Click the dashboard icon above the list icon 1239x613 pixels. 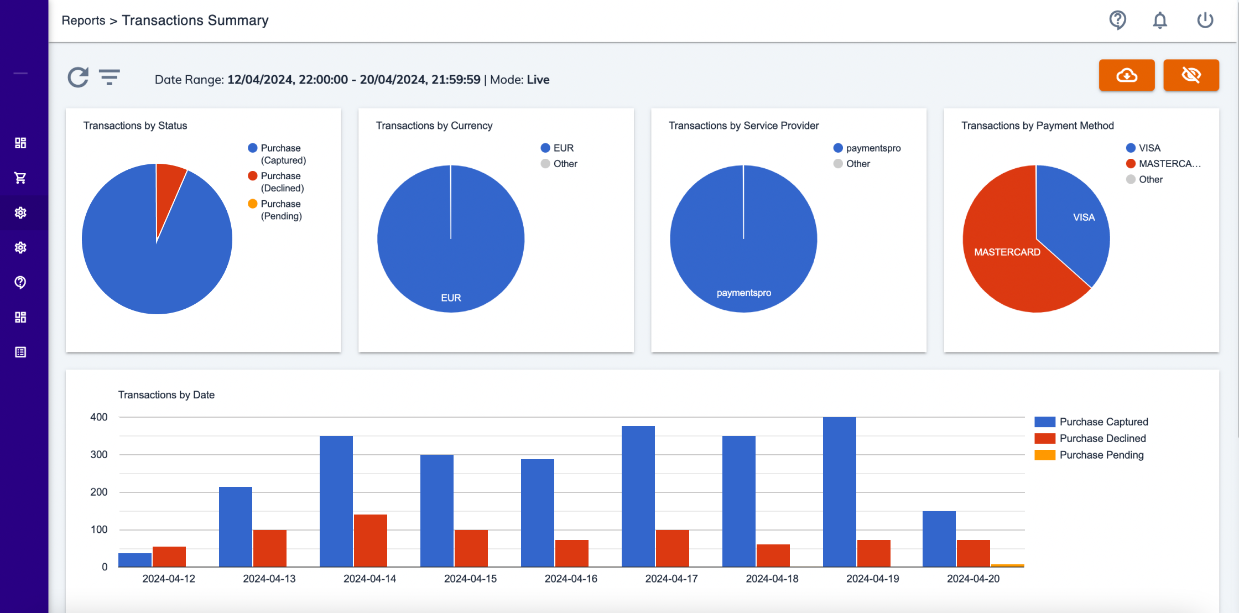pos(20,317)
